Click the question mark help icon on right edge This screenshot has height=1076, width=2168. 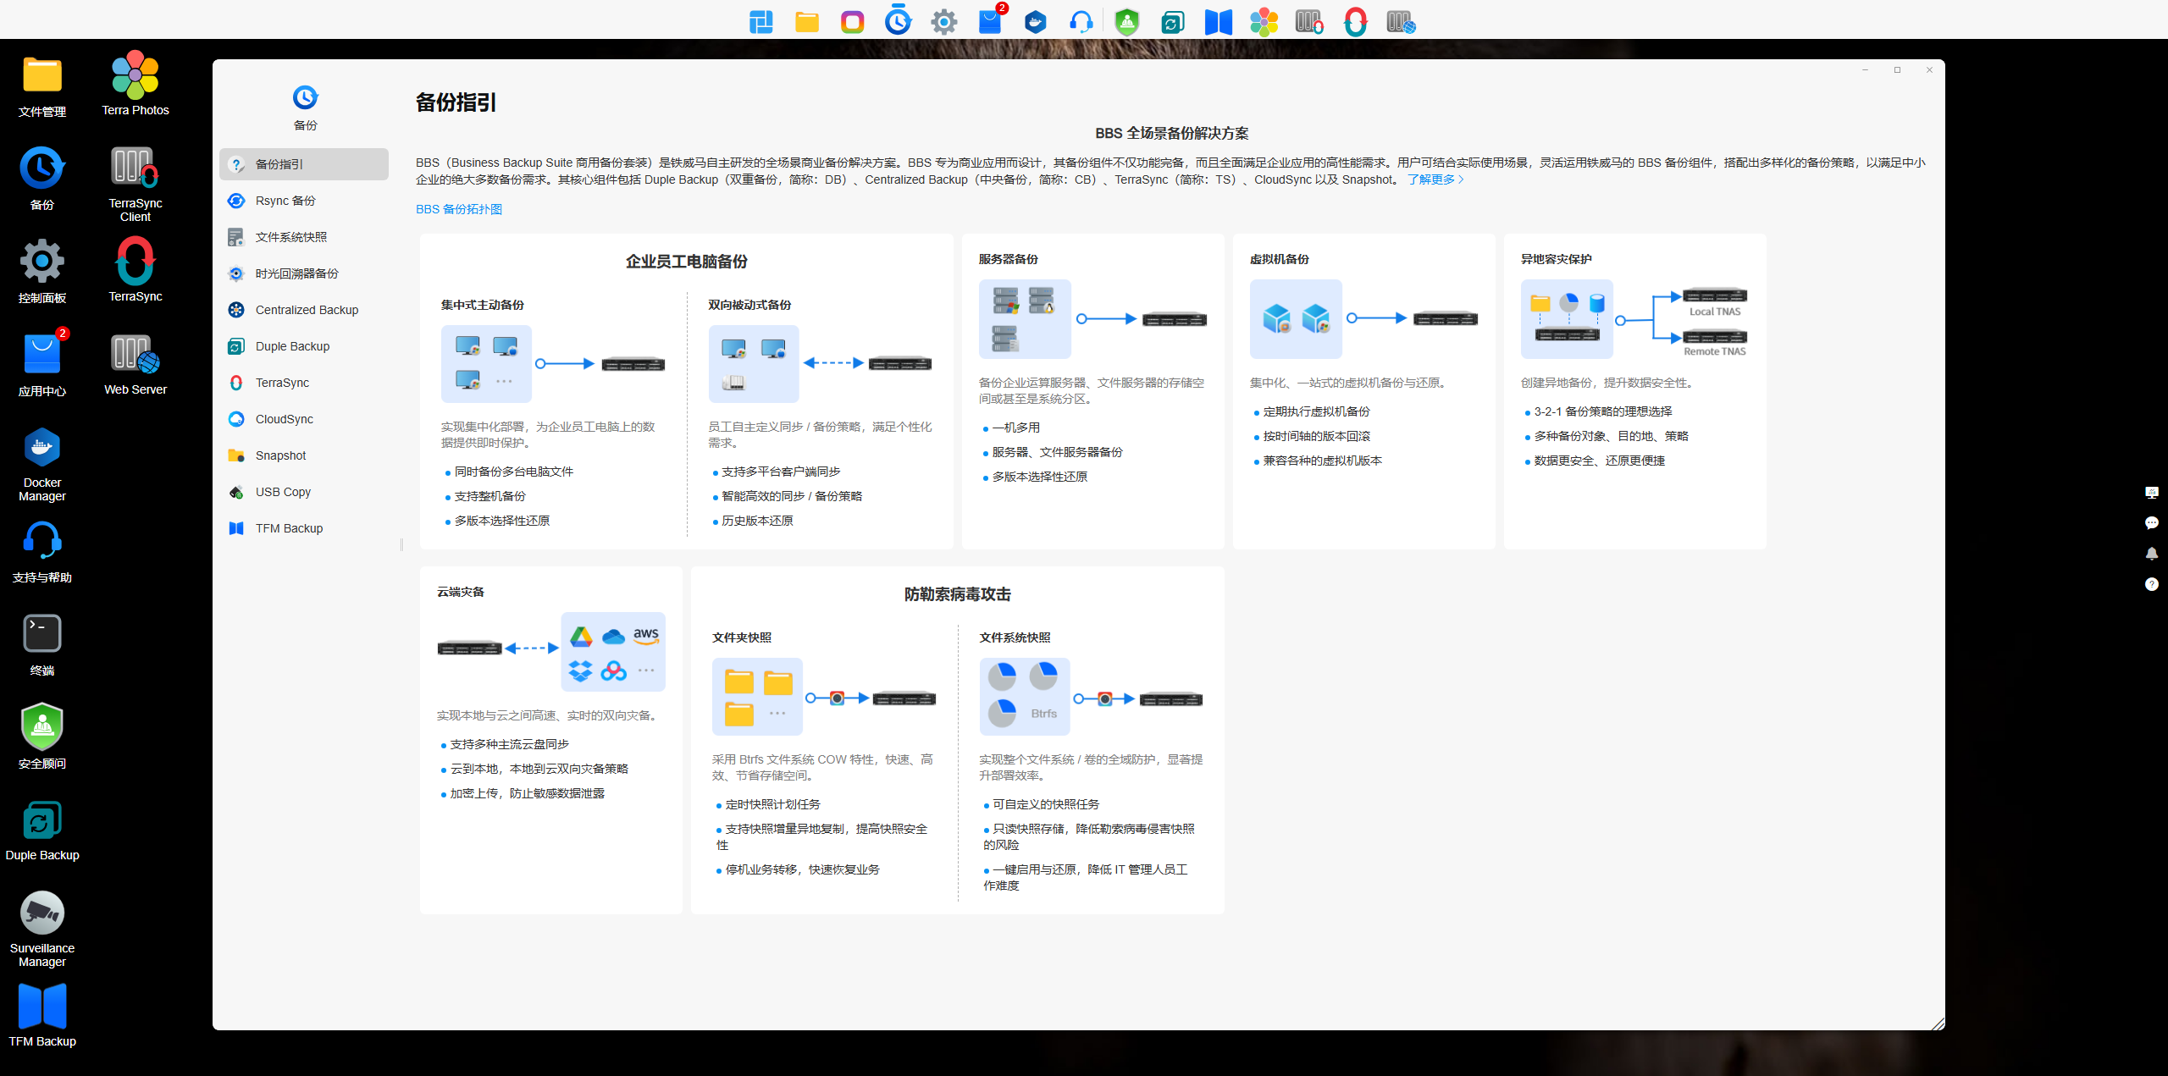pyautogui.click(x=2151, y=583)
